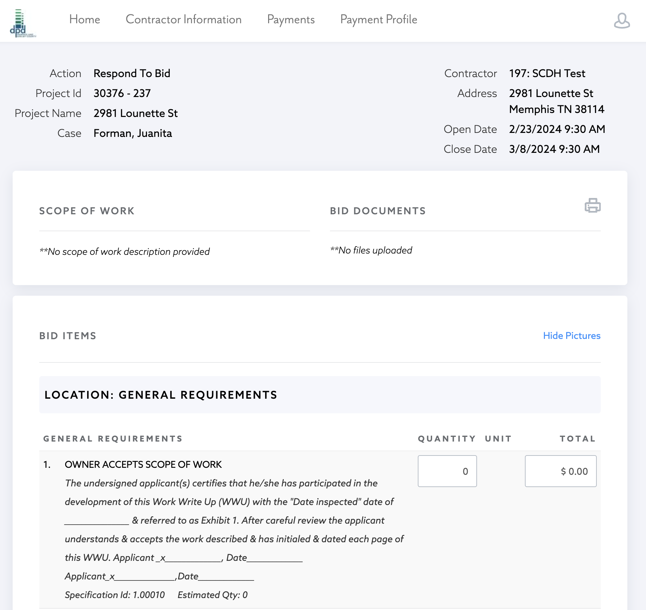This screenshot has height=610, width=646.
Task: Click the printer icon in Bid Documents
Action: (x=592, y=205)
